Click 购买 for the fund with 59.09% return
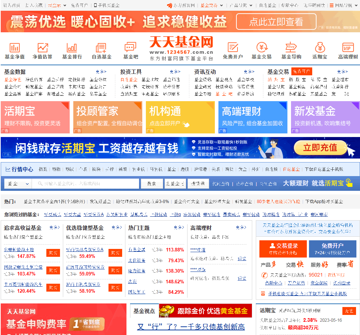The width and height of the screenshot is (360, 335). (x=115, y=270)
